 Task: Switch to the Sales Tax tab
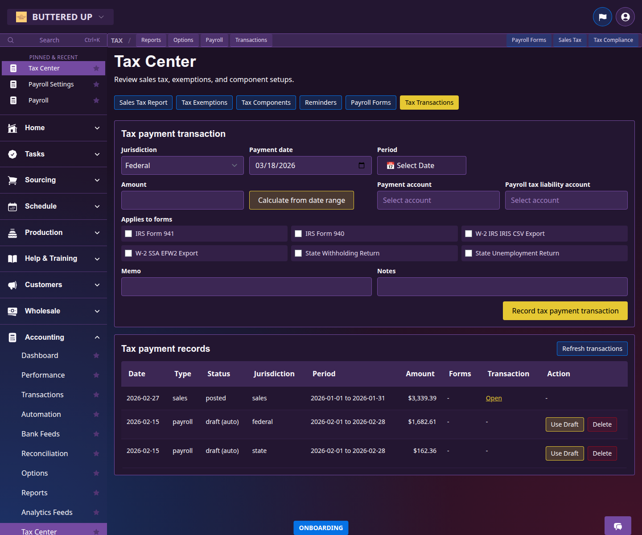point(569,40)
